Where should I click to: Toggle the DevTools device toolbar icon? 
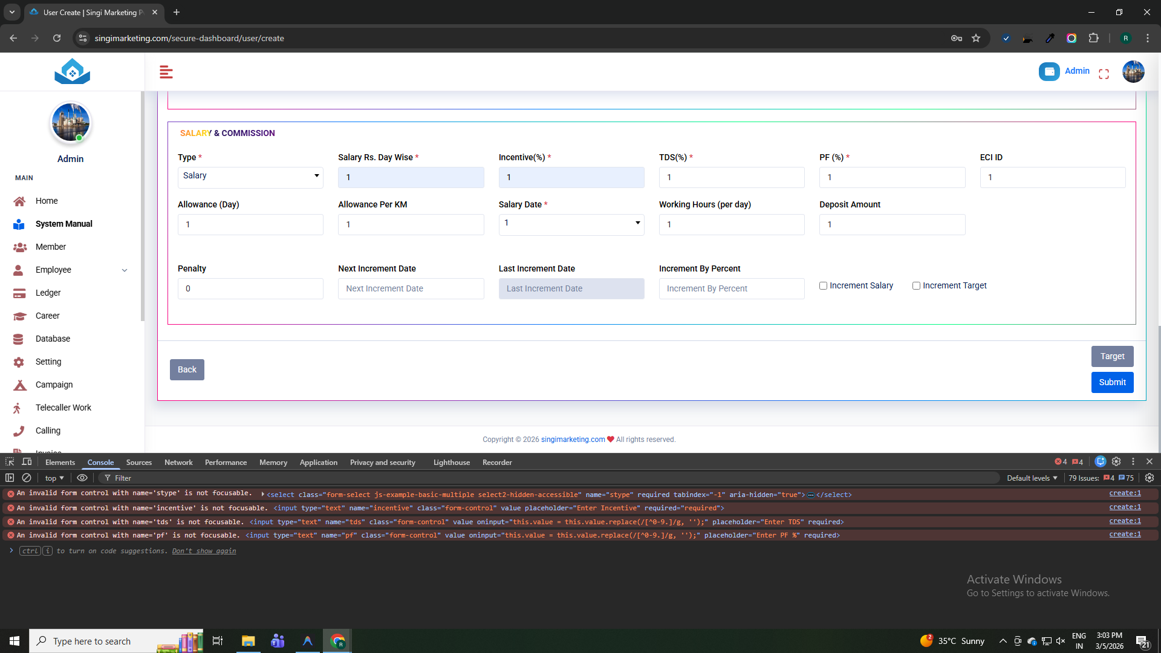[27, 462]
